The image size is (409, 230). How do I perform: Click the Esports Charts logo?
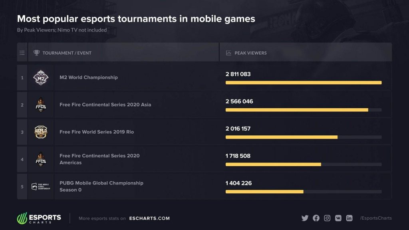pyautogui.click(x=39, y=218)
